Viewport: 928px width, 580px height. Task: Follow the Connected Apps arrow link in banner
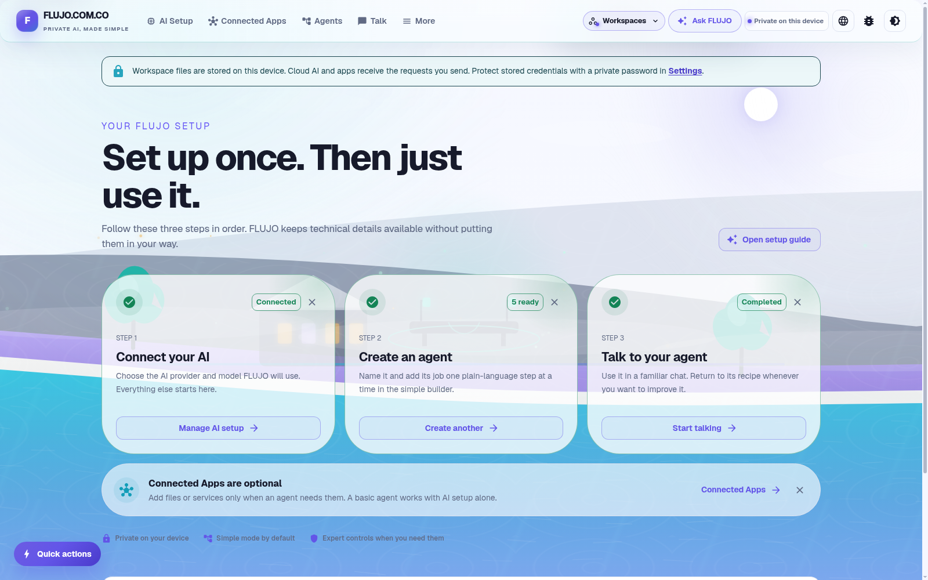[x=741, y=490]
